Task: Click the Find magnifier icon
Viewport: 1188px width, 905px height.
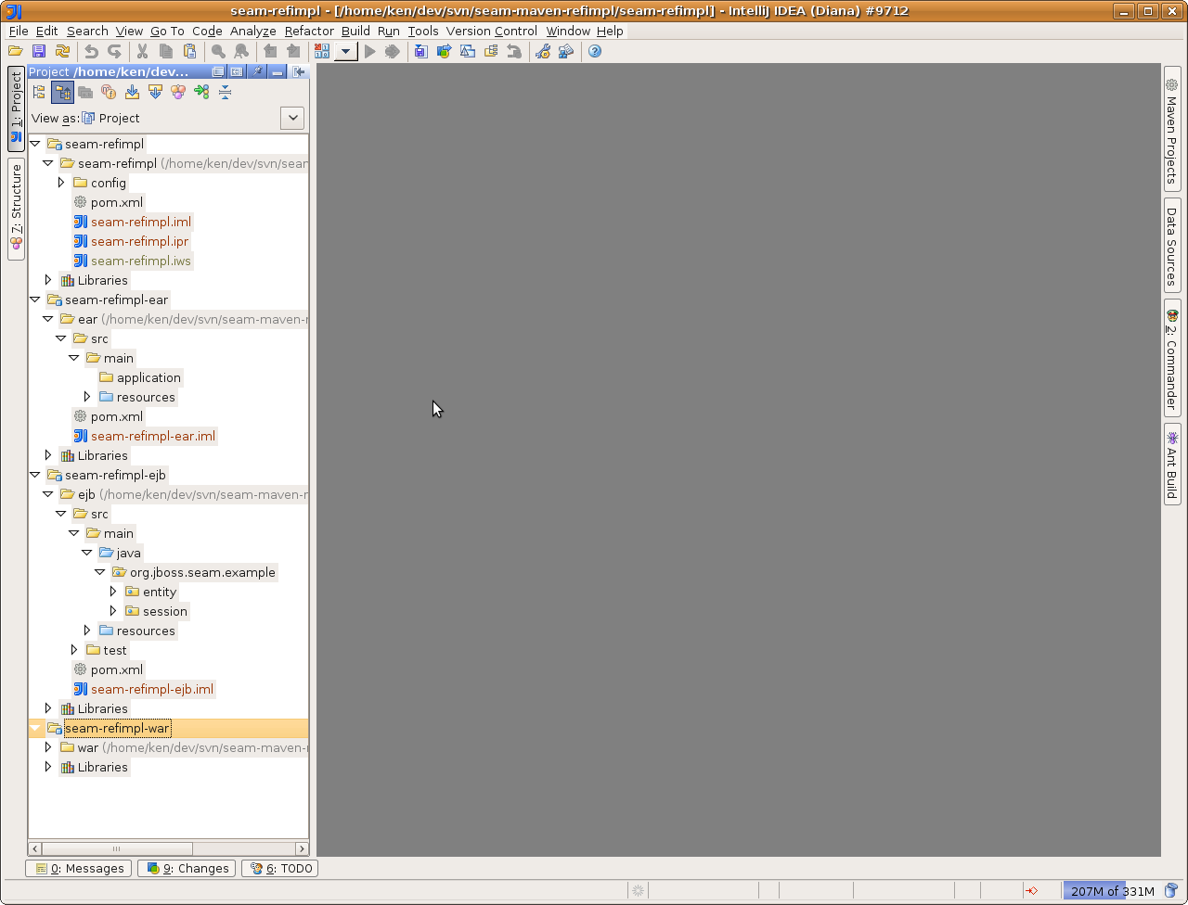Action: pos(218,52)
